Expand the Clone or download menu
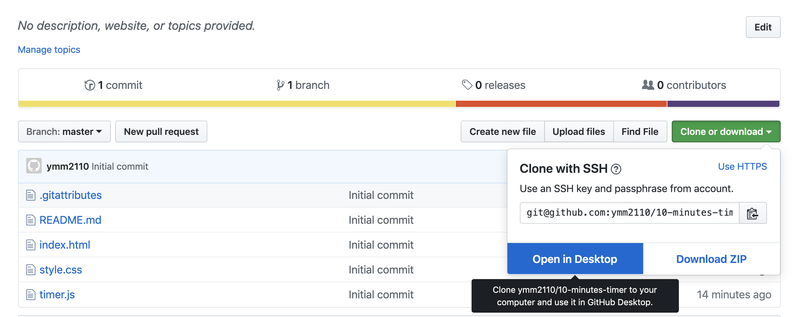This screenshot has width=800, height=317. point(726,131)
